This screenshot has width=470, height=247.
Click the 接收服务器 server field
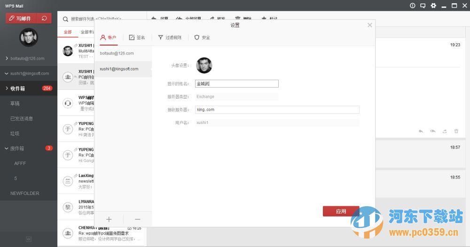tap(277, 109)
